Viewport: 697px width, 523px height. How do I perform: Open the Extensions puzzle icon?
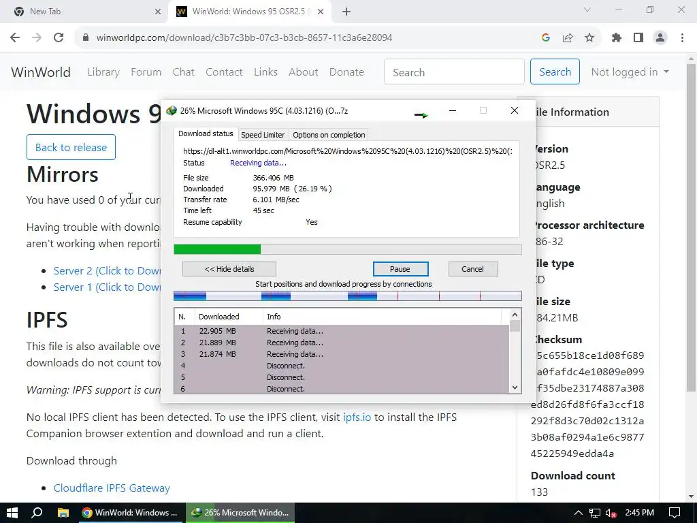point(617,38)
